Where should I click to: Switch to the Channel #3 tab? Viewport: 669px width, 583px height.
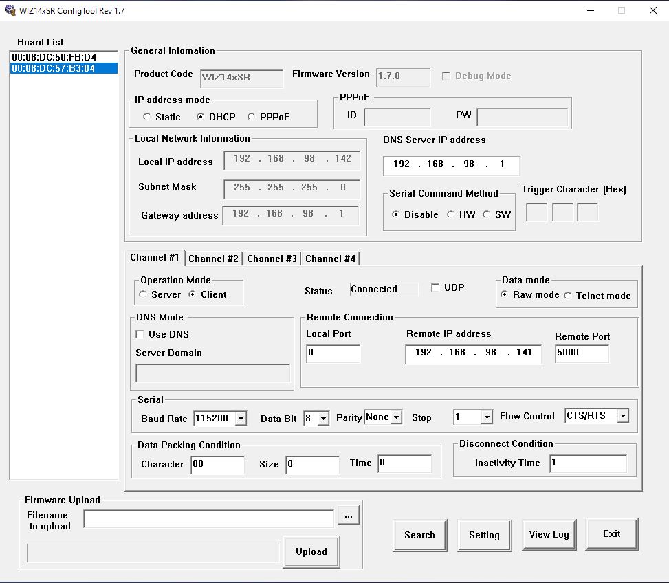tap(272, 259)
